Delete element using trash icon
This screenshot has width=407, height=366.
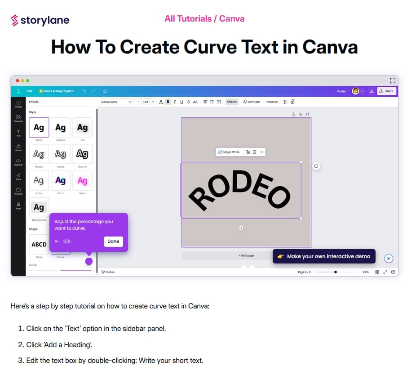pyautogui.click(x=254, y=152)
